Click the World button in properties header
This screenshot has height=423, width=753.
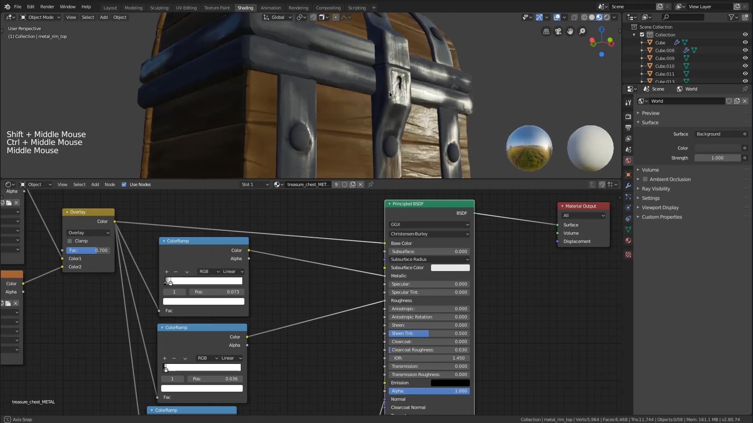(x=687, y=89)
